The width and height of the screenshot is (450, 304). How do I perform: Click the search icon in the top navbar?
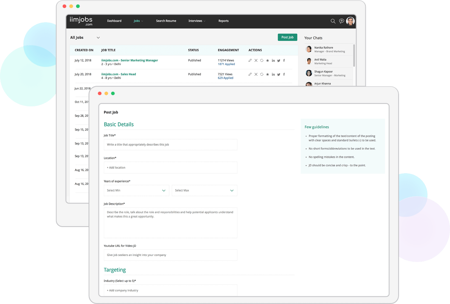click(333, 21)
